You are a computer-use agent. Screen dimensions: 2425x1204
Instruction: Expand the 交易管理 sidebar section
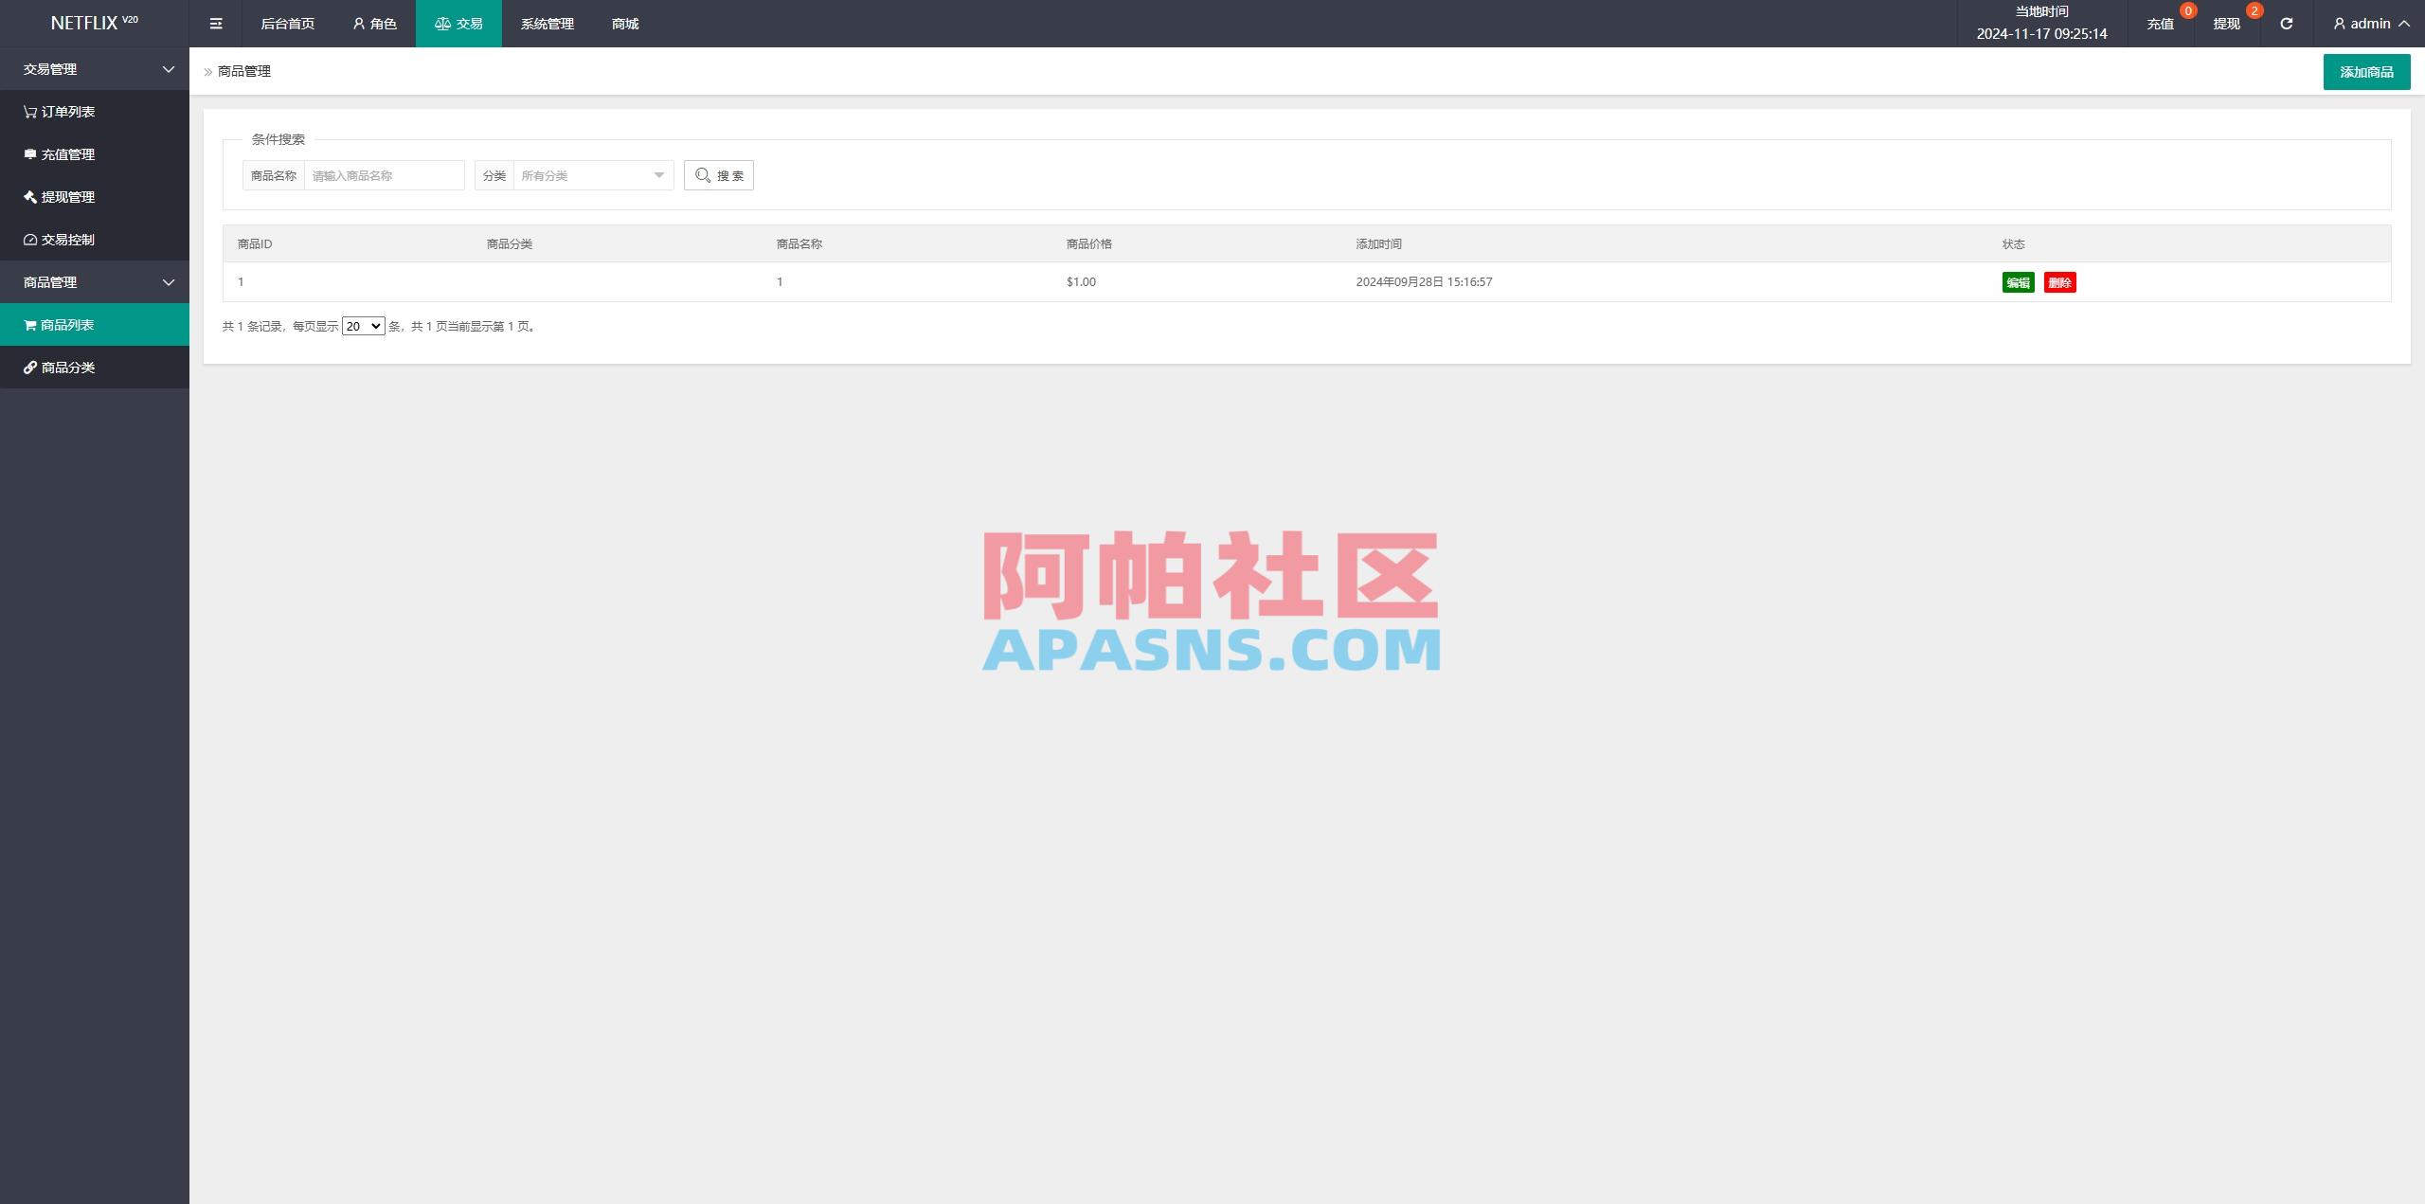pyautogui.click(x=95, y=68)
